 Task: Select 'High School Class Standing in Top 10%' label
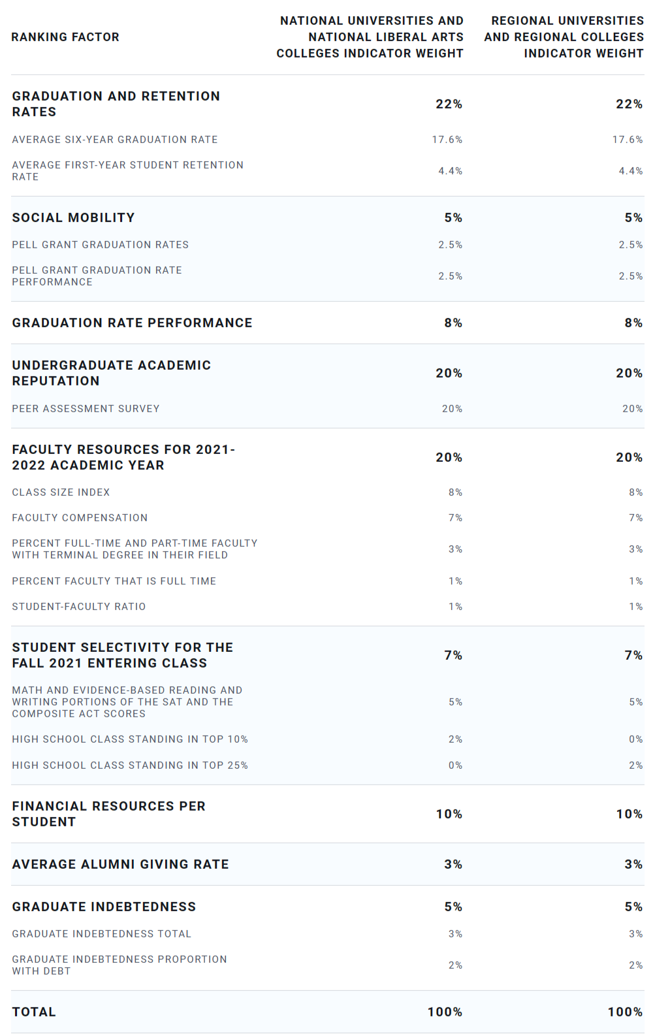130,739
